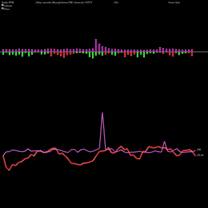Click the peak of the volume line spike
208x208 pixels.
tap(102, 113)
